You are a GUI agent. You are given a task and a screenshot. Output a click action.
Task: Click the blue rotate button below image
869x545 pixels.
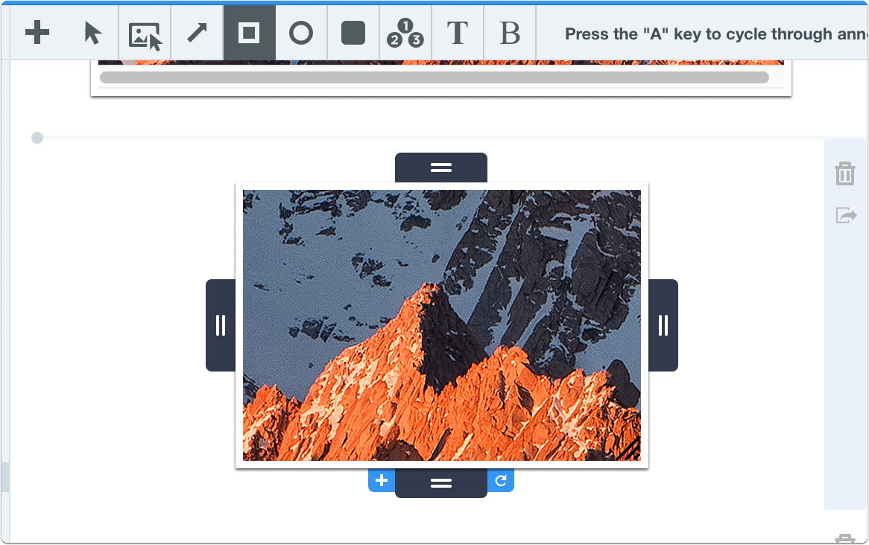point(500,480)
